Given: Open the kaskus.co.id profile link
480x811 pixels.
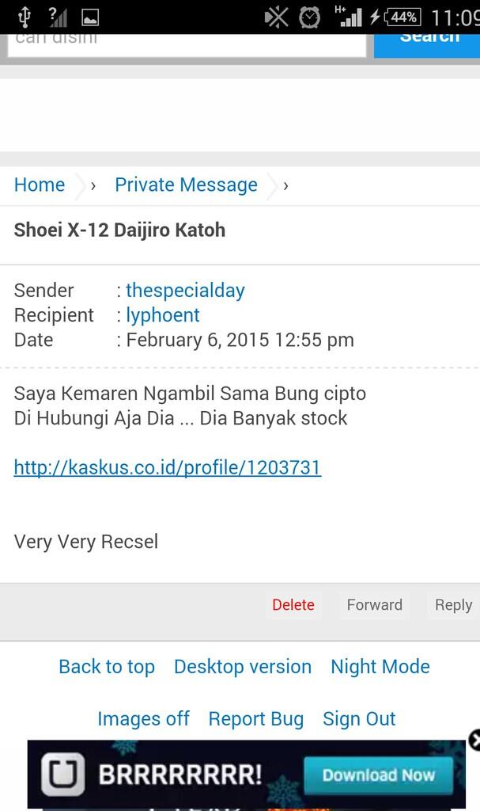Looking at the screenshot, I should pos(167,467).
